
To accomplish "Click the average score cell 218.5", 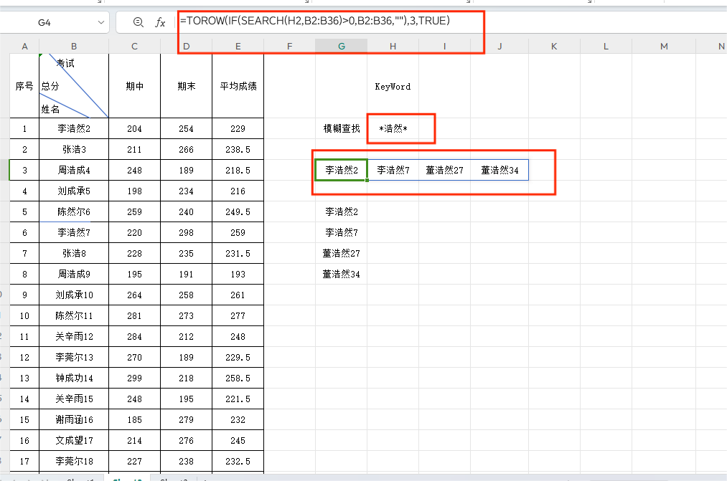I will point(238,171).
